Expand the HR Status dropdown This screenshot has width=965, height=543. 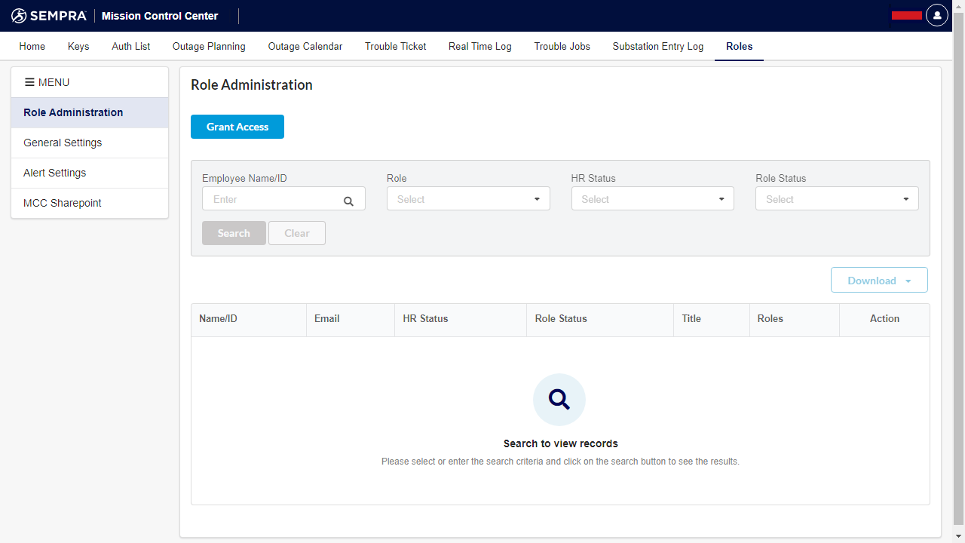652,199
